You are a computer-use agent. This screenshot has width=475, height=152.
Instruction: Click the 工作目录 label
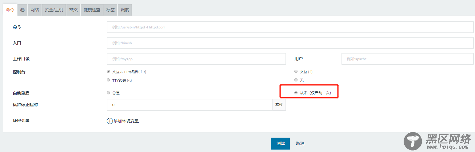(21, 59)
